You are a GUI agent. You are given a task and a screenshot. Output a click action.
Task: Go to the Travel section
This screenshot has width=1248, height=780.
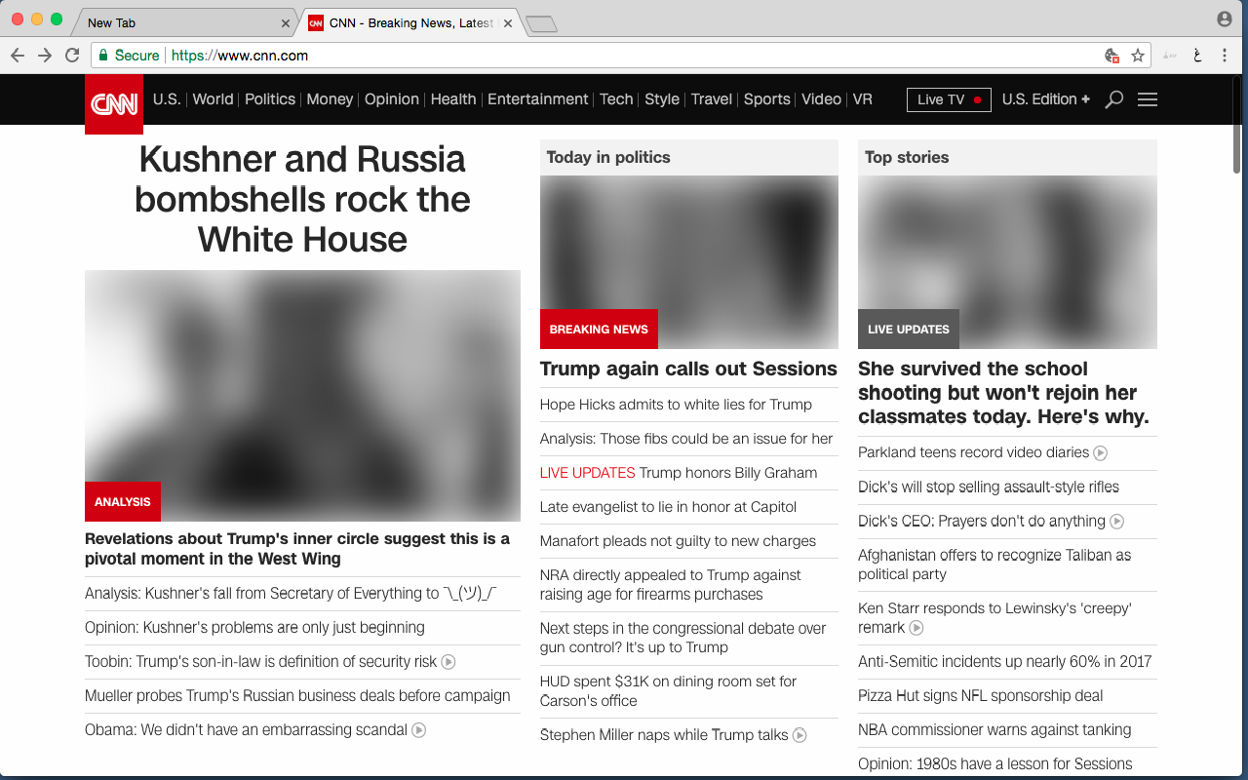[x=712, y=99]
